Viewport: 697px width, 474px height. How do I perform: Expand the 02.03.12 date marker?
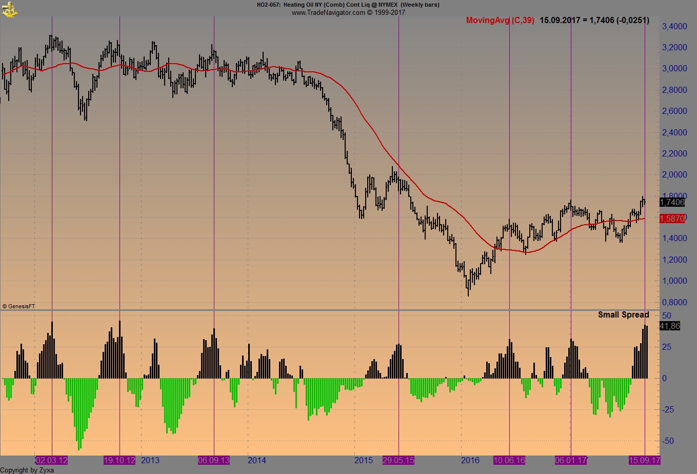point(51,461)
